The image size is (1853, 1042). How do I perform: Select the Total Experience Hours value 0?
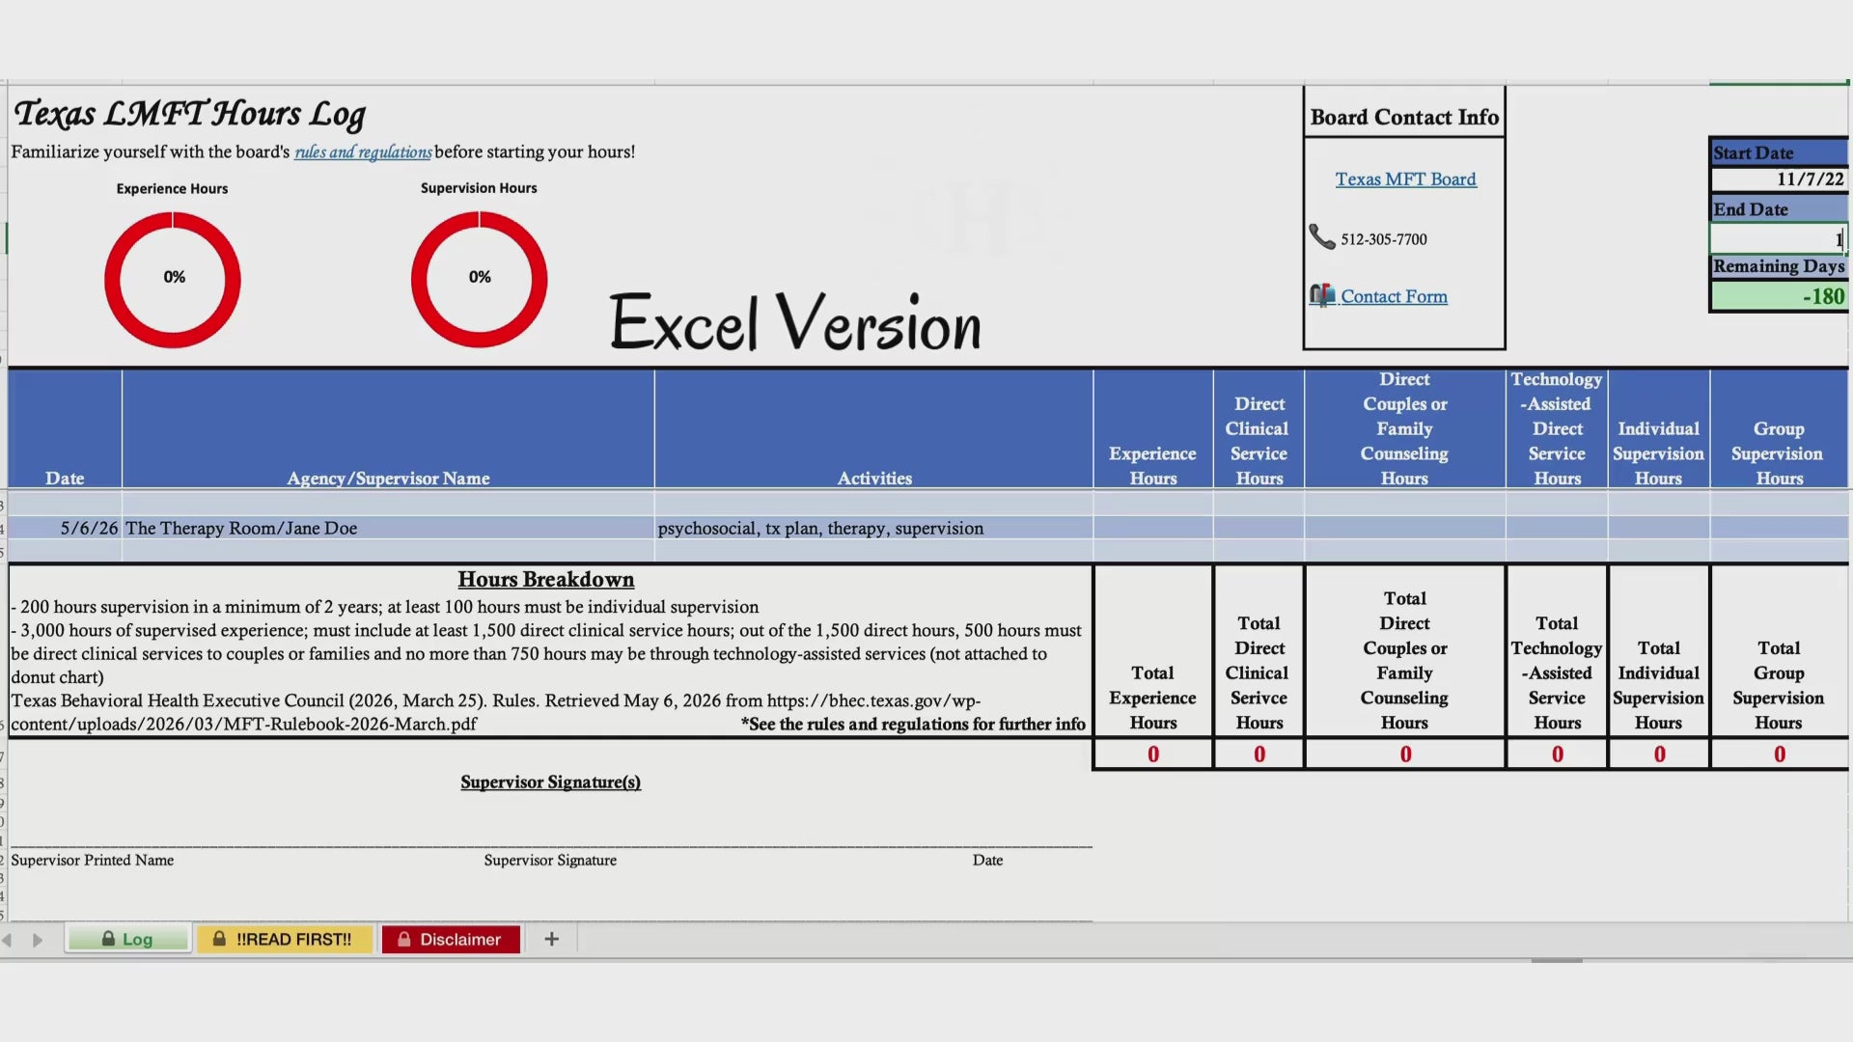[x=1153, y=754]
